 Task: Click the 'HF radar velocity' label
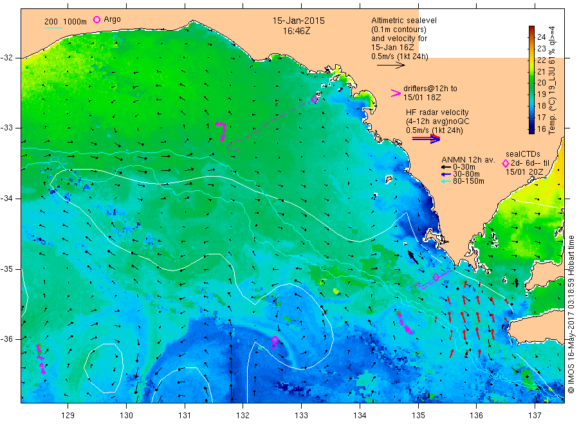point(437,112)
